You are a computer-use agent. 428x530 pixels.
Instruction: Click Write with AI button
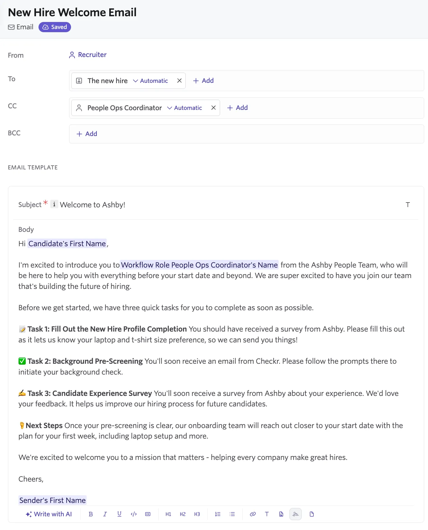point(49,514)
